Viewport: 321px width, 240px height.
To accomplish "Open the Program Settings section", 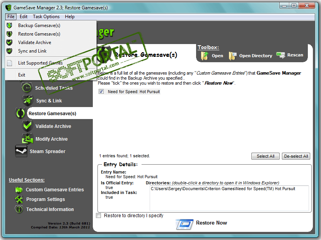I will pyautogui.click(x=46, y=199).
